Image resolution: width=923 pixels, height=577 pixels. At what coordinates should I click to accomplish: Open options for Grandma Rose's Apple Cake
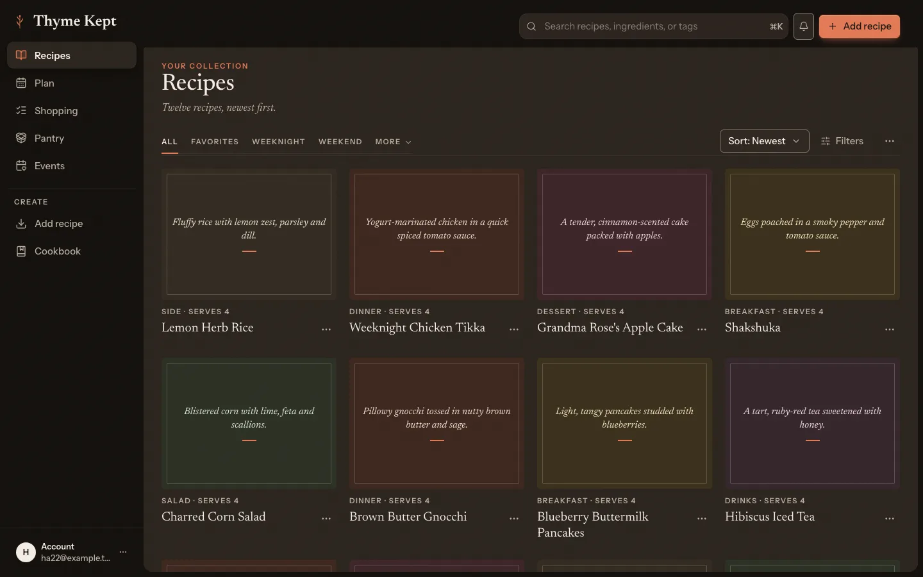pyautogui.click(x=702, y=329)
